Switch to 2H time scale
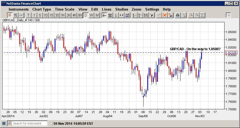Viewport: 240px width, 128px height. pyautogui.click(x=68, y=15)
